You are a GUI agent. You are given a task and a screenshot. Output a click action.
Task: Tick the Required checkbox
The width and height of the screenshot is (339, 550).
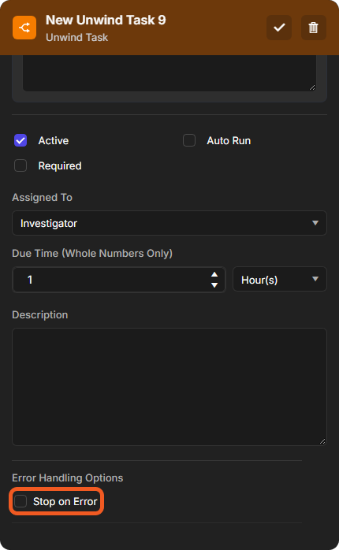20,165
